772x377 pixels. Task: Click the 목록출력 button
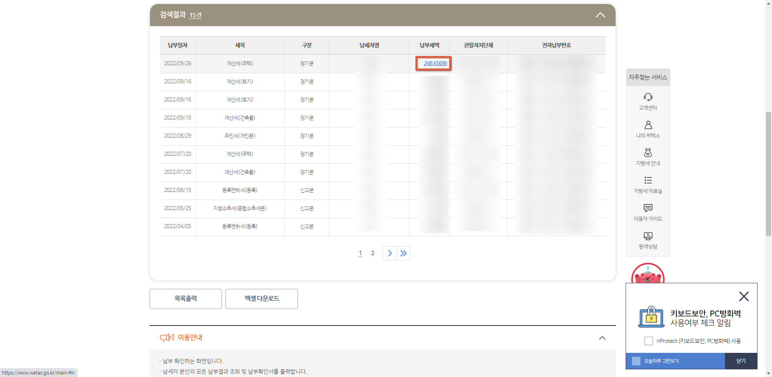pyautogui.click(x=186, y=299)
